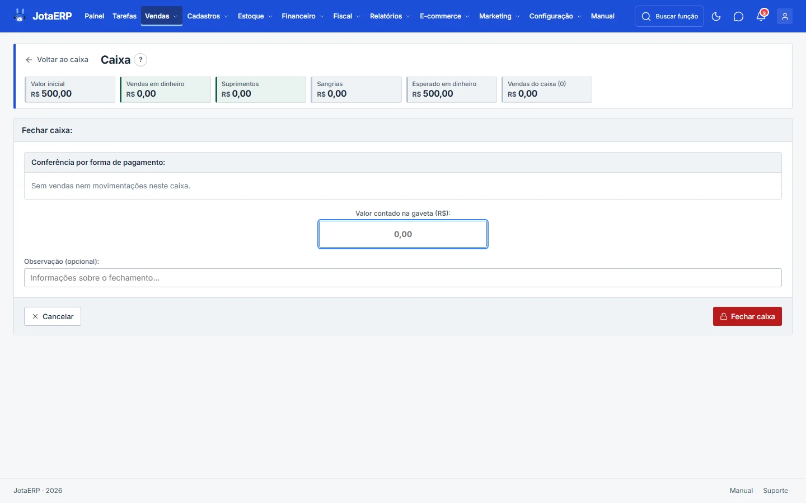Open the Estoque dropdown menu
The width and height of the screenshot is (806, 503).
(255, 16)
